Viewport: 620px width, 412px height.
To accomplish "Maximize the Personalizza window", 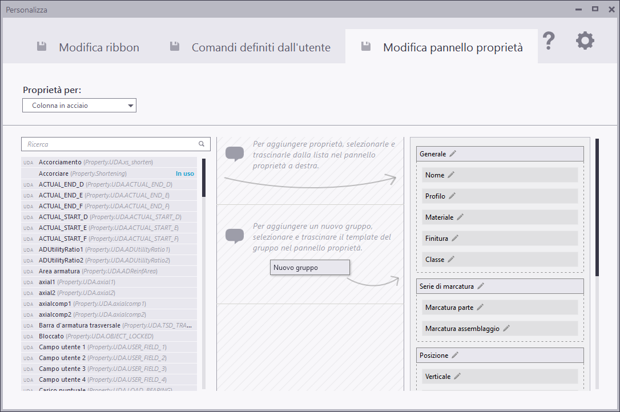I will coord(595,9).
